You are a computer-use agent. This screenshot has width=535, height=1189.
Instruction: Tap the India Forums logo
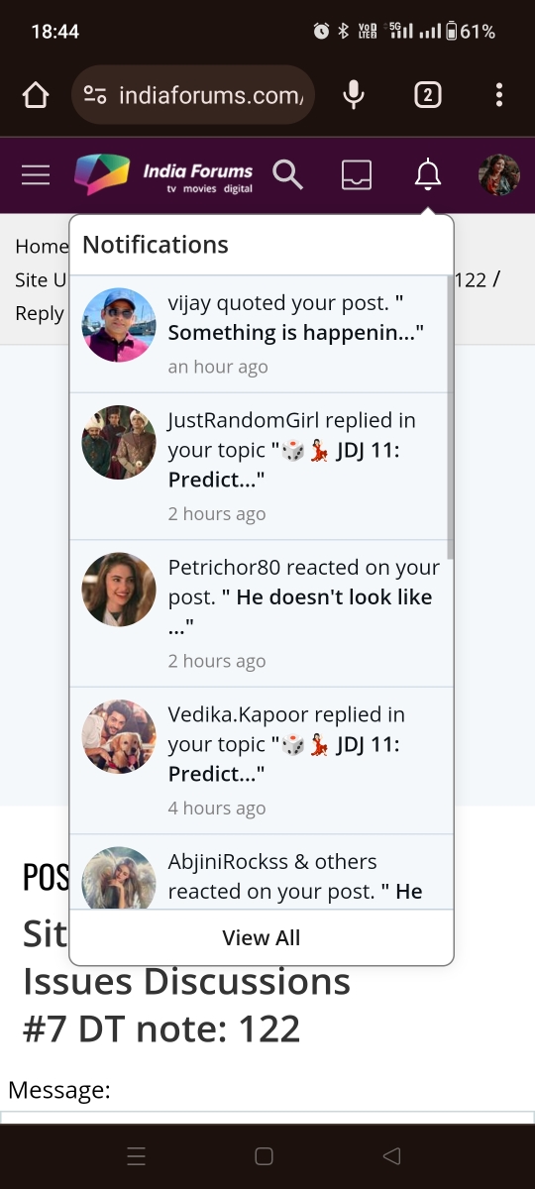(x=163, y=175)
